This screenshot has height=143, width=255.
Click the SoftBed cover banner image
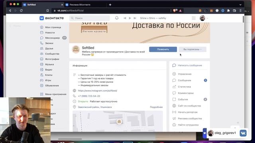click(139, 33)
